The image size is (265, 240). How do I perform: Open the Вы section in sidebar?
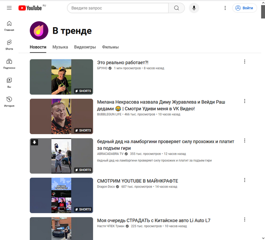[x=9, y=83]
